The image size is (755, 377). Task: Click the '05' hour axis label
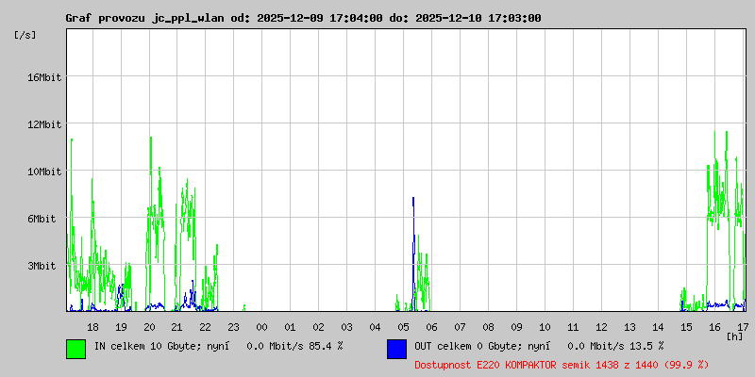(x=403, y=327)
